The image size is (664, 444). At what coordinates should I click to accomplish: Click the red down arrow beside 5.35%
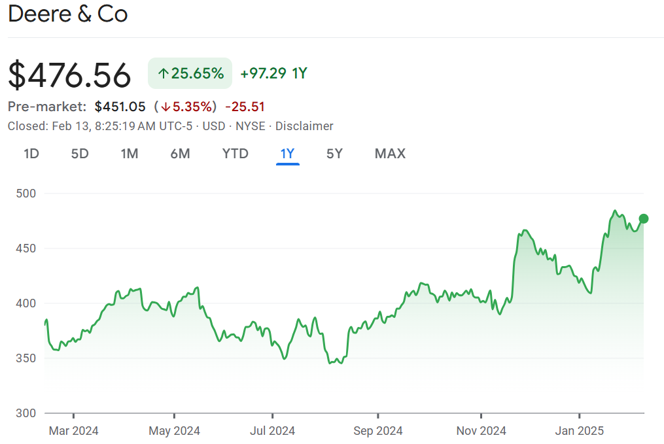point(166,107)
